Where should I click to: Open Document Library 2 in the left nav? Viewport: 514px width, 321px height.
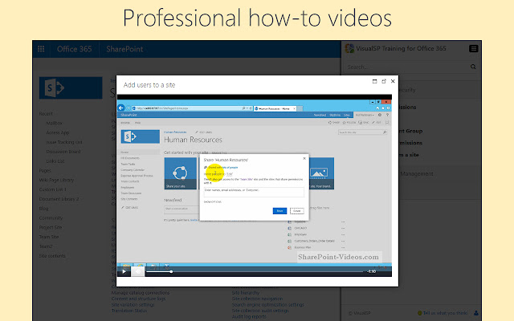pos(59,199)
